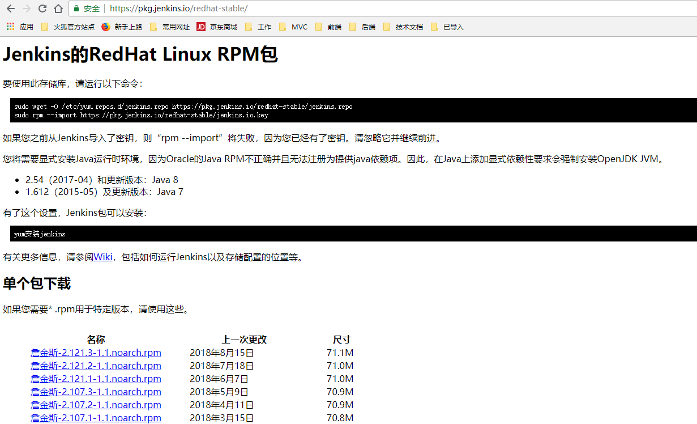The image size is (697, 424).
Task: Open the 应用 apps grid icon
Action: pos(10,27)
